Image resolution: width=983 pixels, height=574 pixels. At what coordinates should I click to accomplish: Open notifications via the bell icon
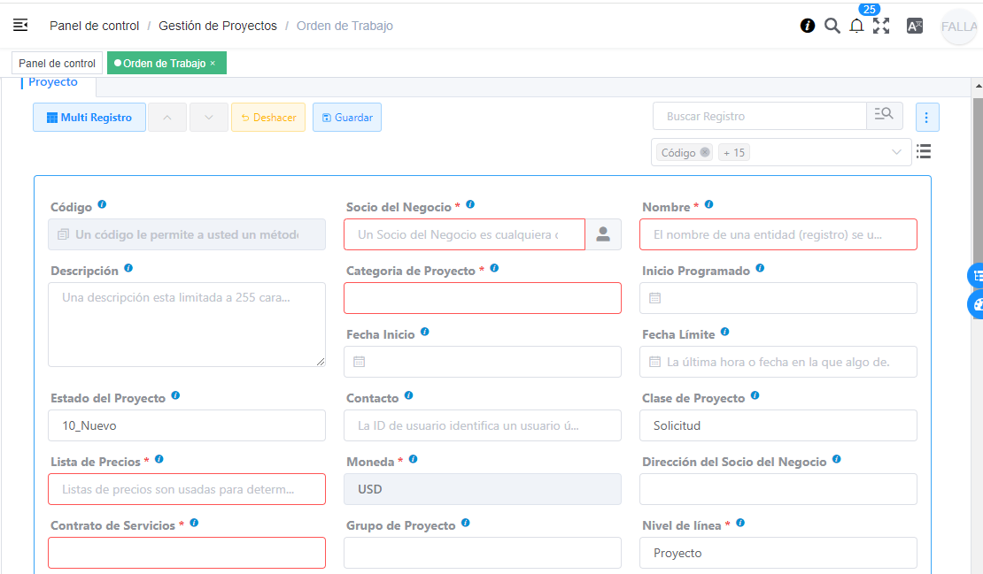(x=856, y=26)
